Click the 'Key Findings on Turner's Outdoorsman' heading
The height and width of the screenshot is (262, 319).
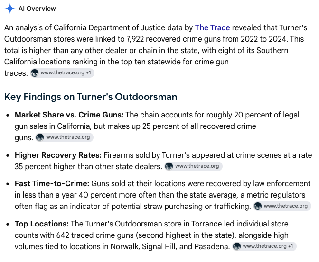[91, 97]
